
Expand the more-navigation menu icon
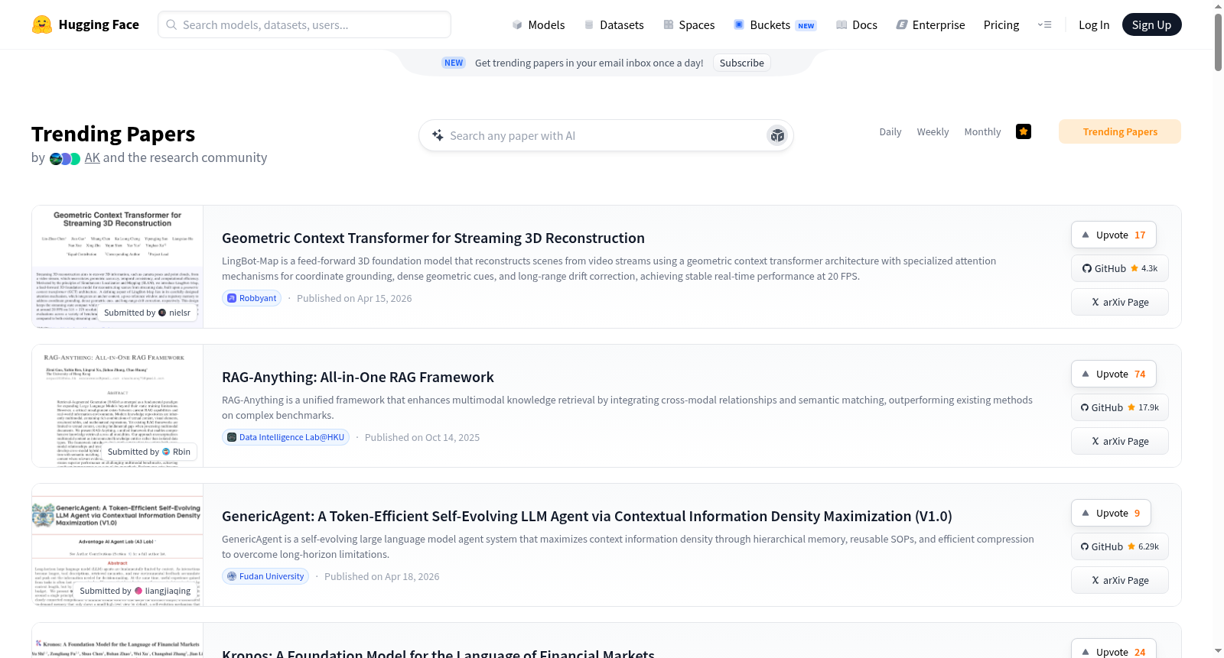click(1044, 25)
